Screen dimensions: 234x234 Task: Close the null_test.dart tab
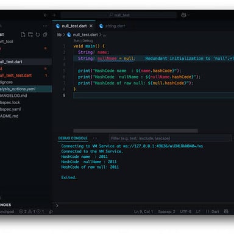tap(91, 26)
